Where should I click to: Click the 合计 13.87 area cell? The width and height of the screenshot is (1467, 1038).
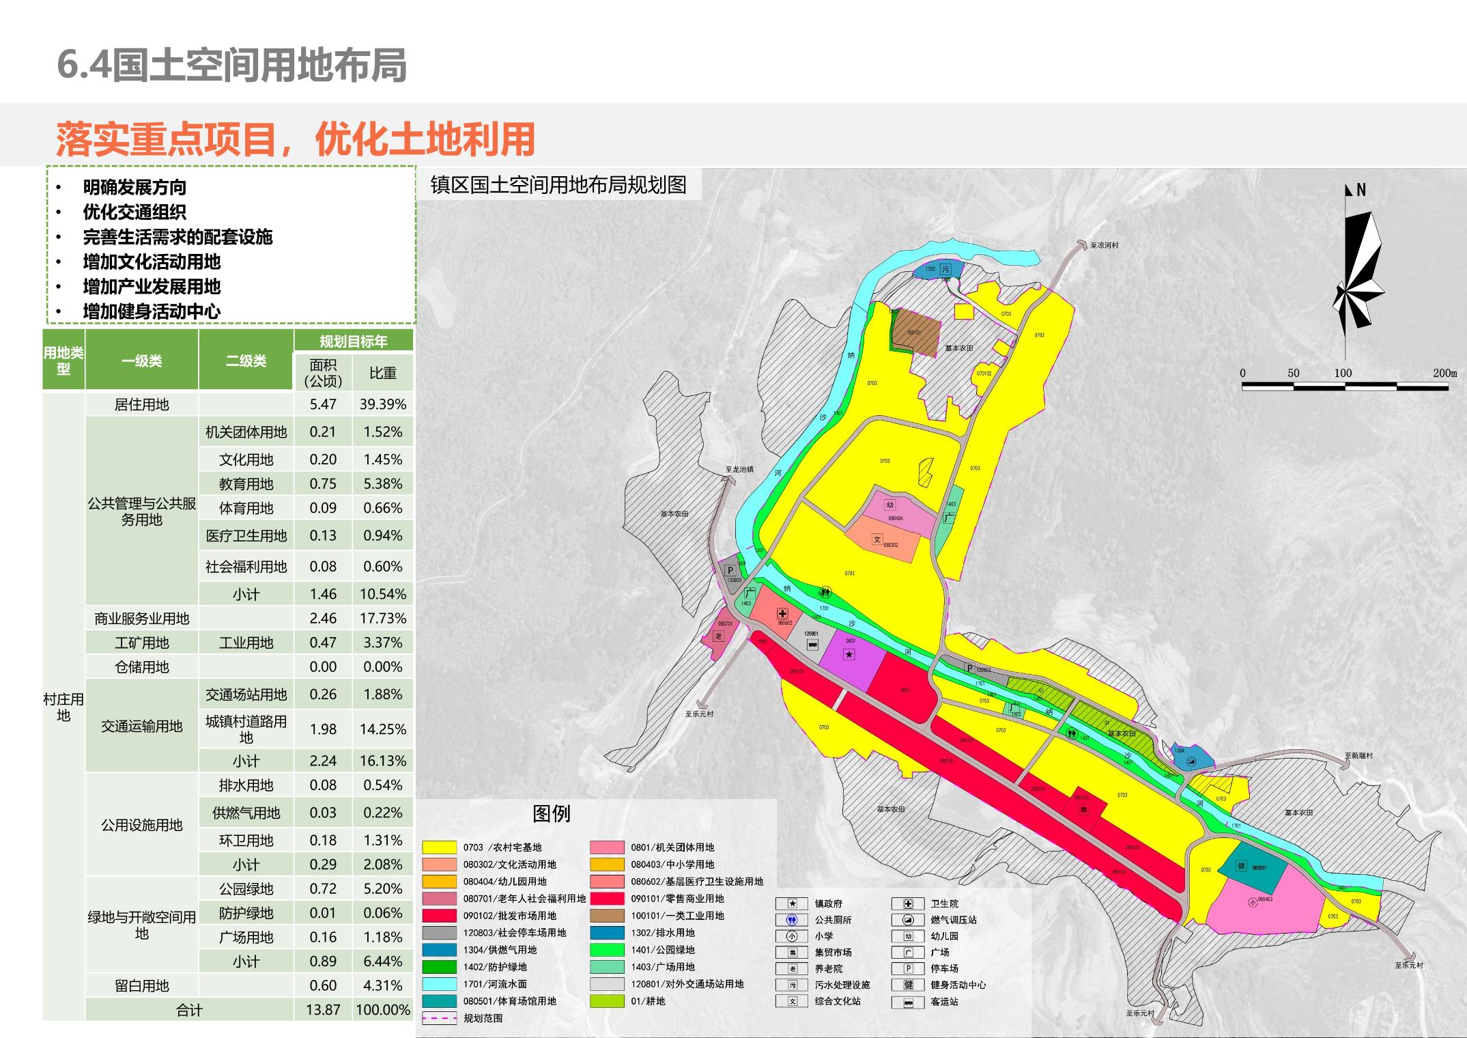[x=323, y=1009]
